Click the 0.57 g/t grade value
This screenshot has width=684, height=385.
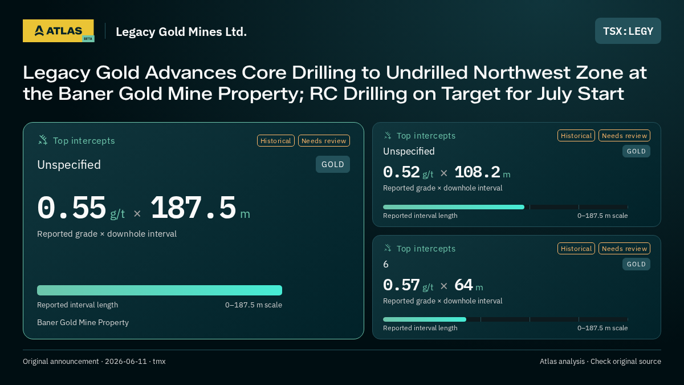pos(408,285)
